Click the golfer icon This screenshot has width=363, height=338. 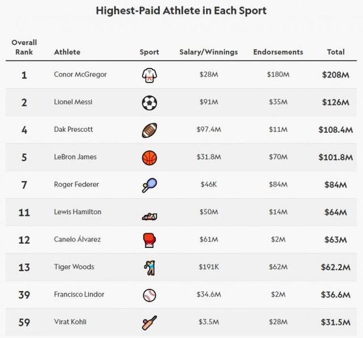(x=149, y=267)
